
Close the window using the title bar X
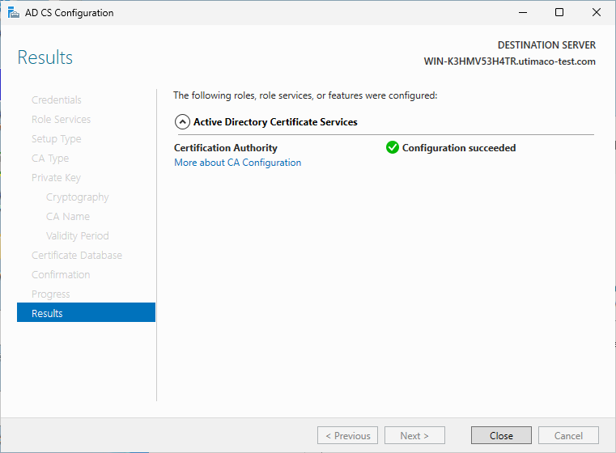point(596,13)
